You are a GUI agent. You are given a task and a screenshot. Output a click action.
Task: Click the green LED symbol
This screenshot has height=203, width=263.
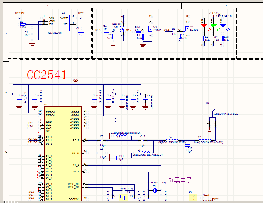pos(214,26)
